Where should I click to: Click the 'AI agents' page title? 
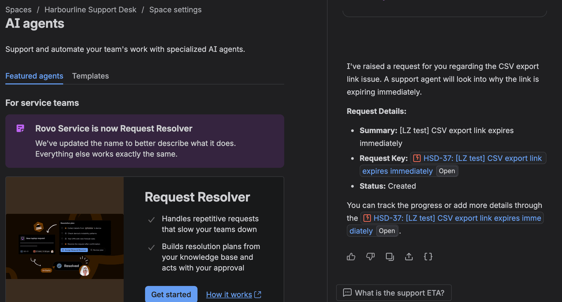point(35,24)
